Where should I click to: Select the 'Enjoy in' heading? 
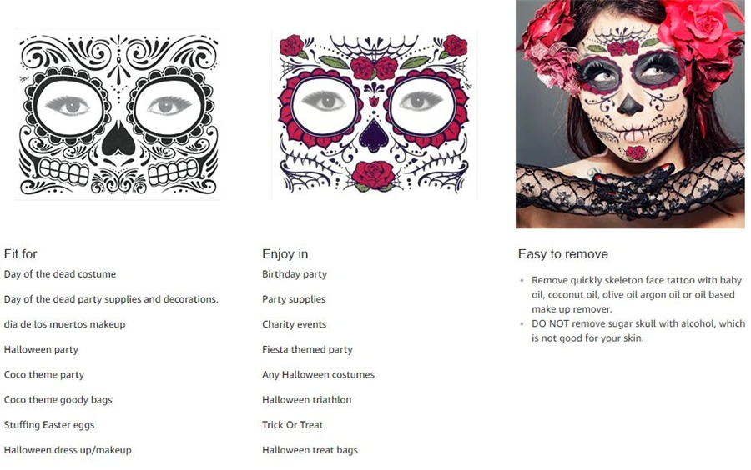coord(285,254)
